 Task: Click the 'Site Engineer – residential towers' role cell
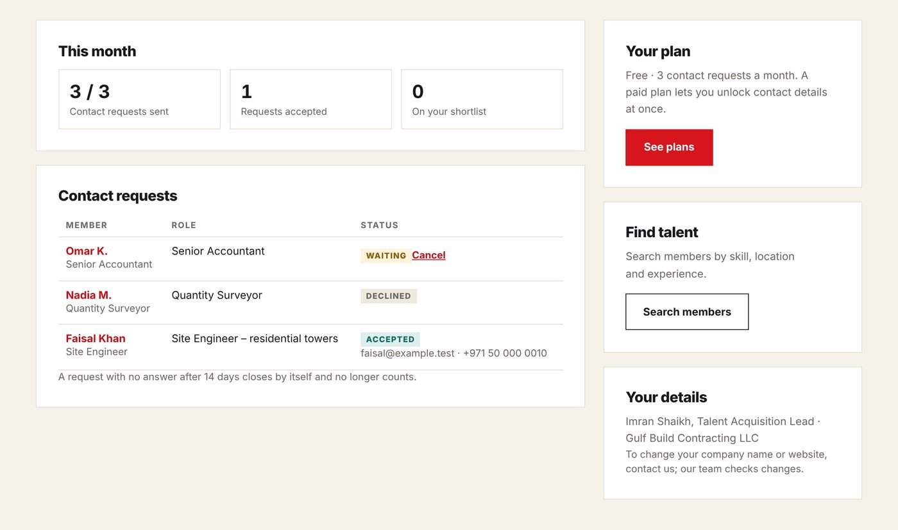tap(255, 338)
